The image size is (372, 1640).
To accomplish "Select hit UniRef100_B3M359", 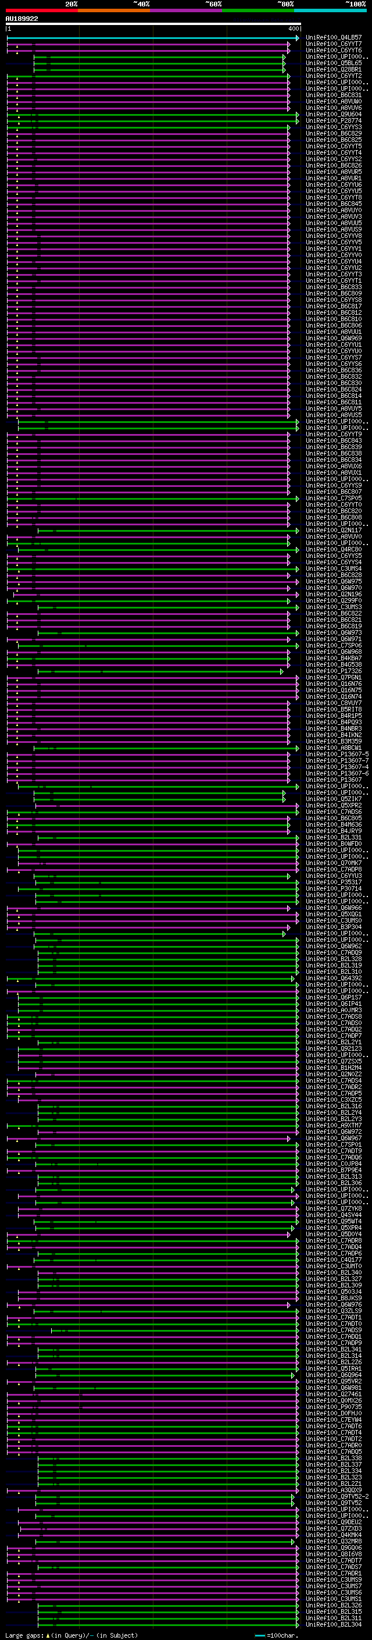I will tap(334, 741).
